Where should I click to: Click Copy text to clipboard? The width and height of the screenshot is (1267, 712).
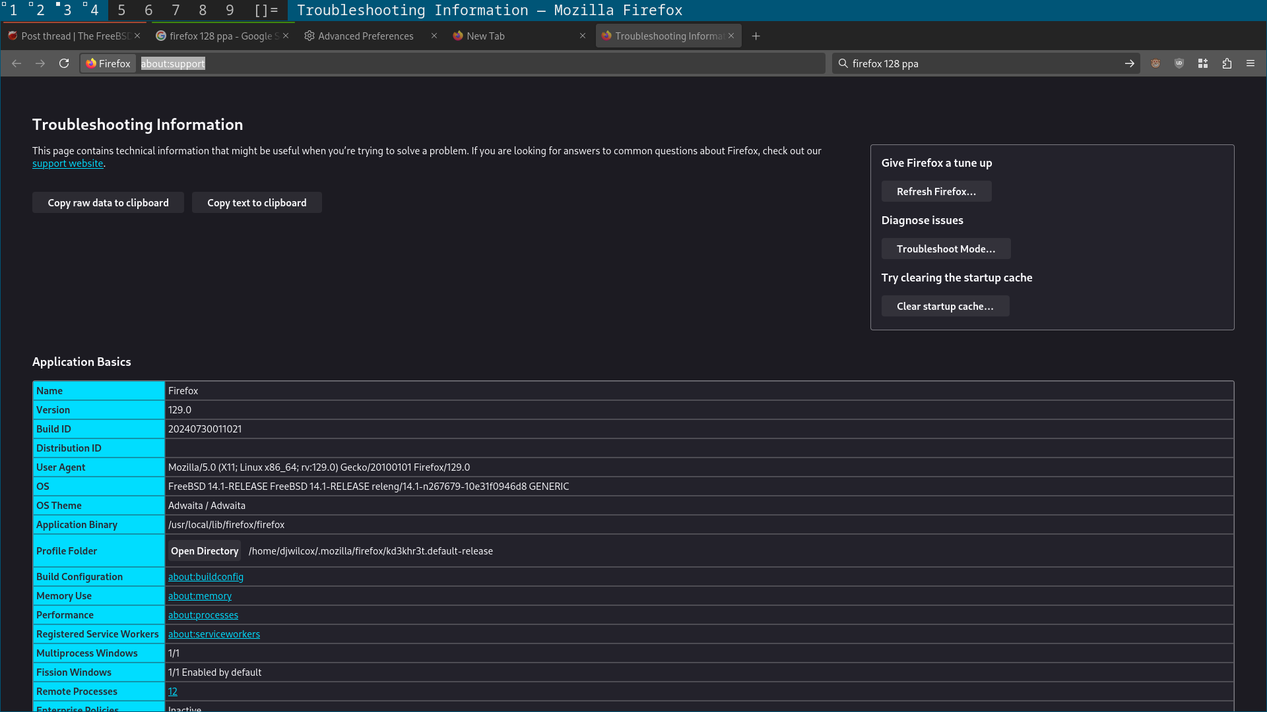[x=257, y=203]
